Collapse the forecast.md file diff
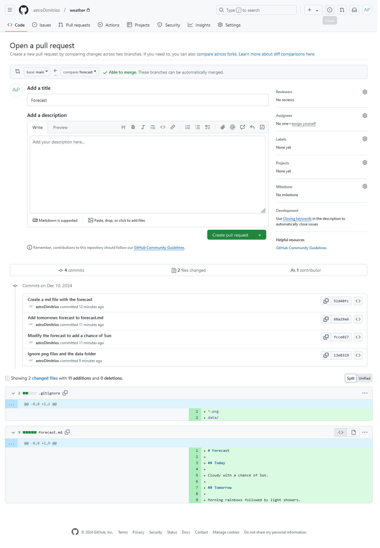The width and height of the screenshot is (380, 548). [13, 432]
